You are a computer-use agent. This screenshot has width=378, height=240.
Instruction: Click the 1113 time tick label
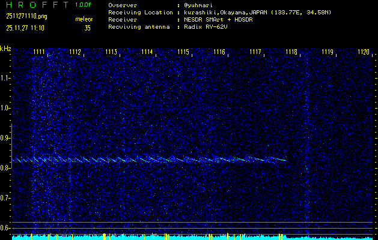click(111, 52)
